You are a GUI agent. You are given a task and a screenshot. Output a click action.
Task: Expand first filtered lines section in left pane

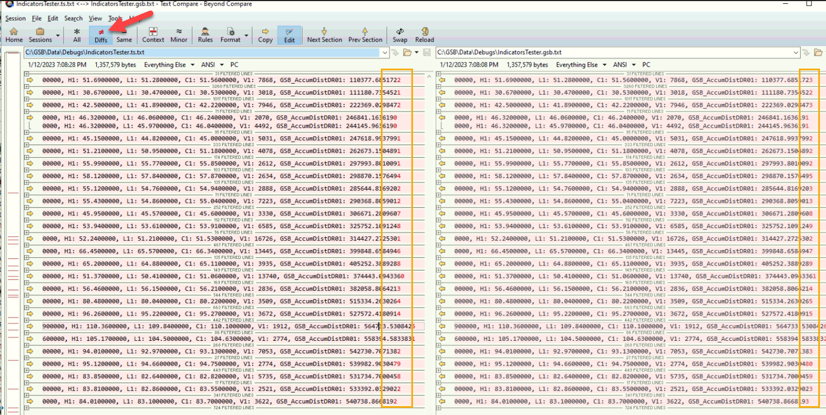(27, 73)
